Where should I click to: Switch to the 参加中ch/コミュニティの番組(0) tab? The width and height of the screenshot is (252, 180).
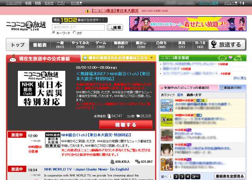pyautogui.click(x=188, y=88)
